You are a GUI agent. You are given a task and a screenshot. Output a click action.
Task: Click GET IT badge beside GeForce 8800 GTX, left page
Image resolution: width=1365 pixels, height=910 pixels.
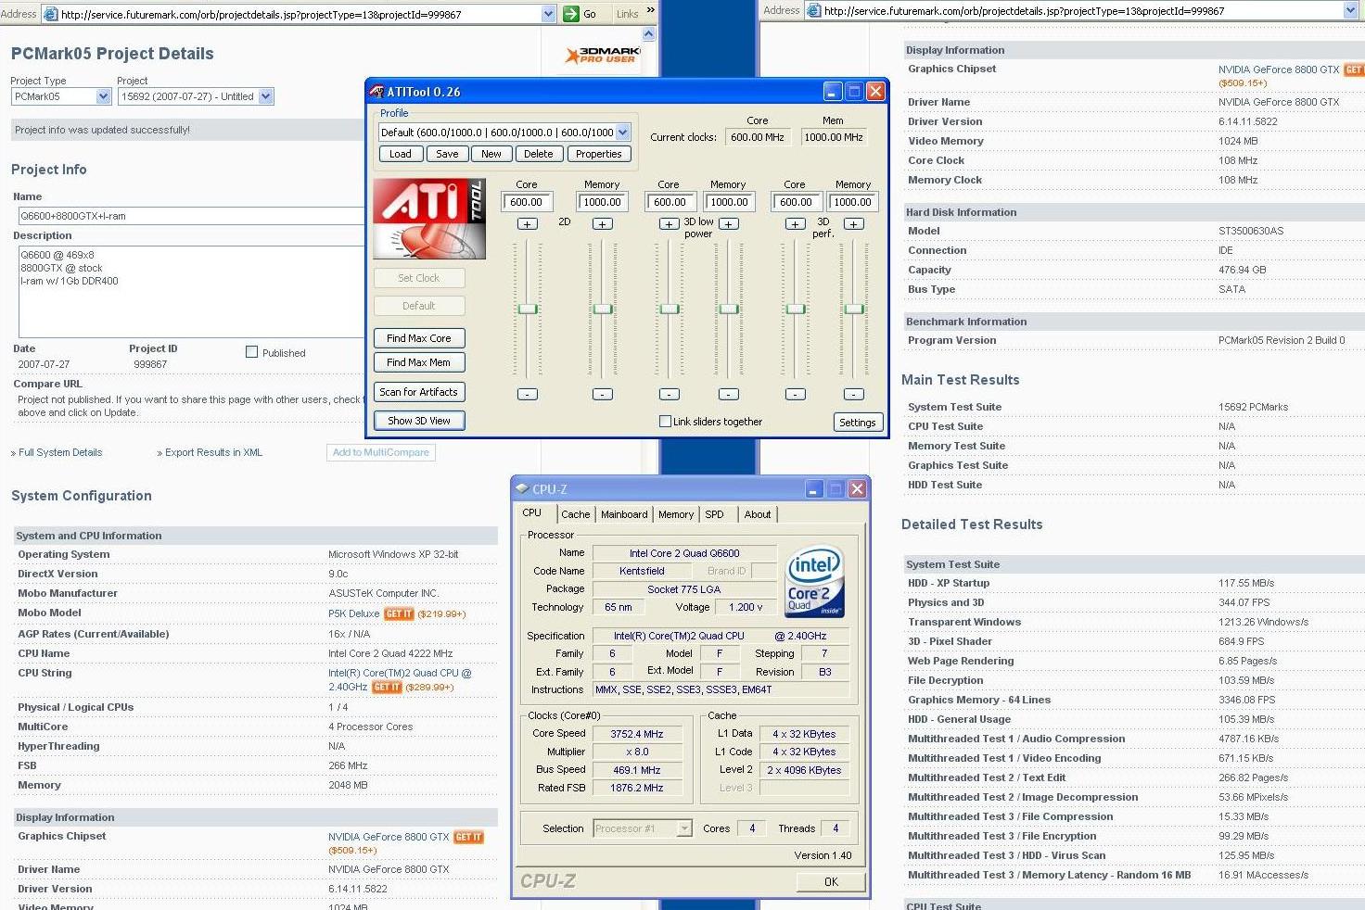[468, 837]
